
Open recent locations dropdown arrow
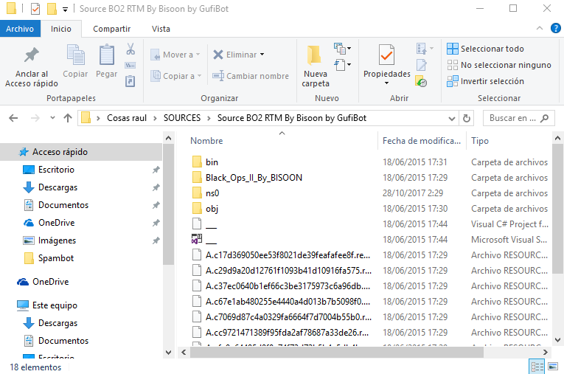pos(52,118)
